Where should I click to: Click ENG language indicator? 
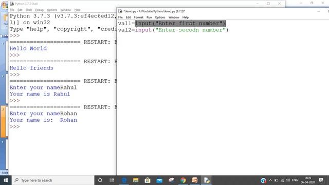[x=295, y=180]
